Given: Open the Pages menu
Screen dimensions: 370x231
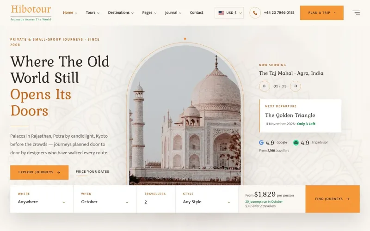Looking at the screenshot, I should [149, 13].
